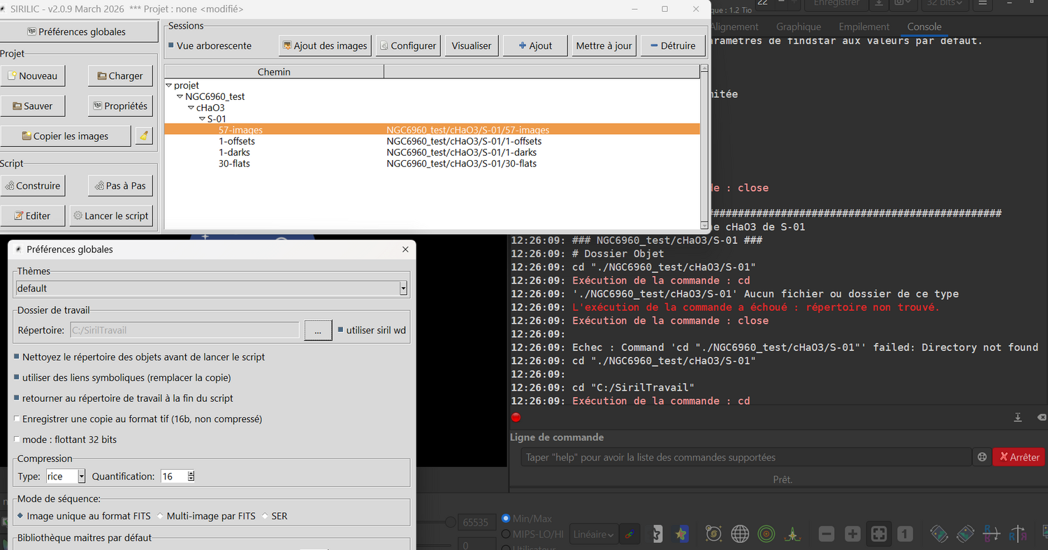Click the broom icon beside Copier les images
This screenshot has width=1048, height=550.
[143, 136]
